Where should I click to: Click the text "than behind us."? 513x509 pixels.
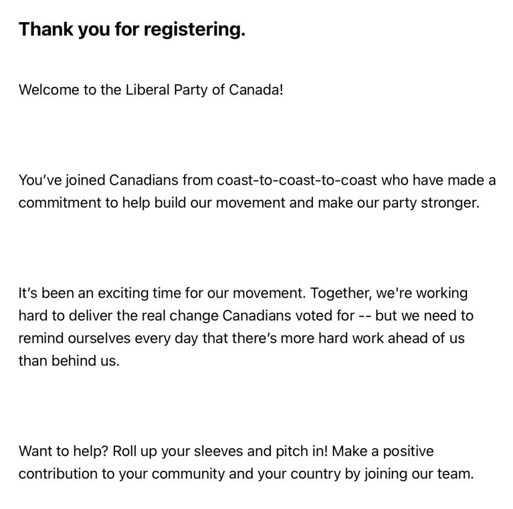[69, 361]
